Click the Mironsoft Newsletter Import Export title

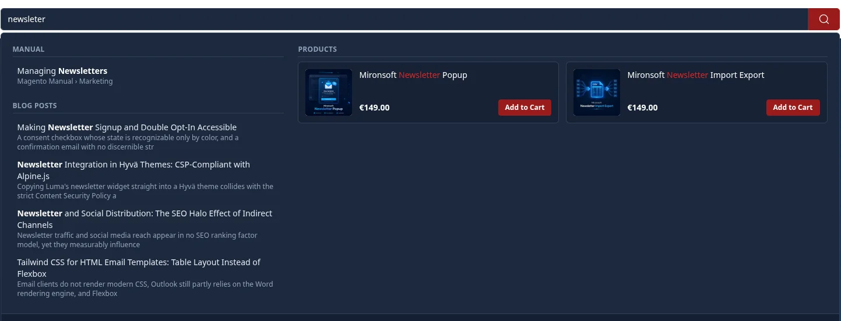pyautogui.click(x=695, y=75)
